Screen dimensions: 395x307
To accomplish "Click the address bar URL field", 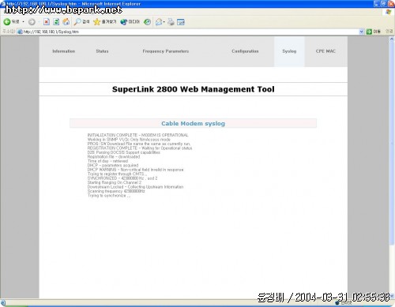I will coord(190,32).
